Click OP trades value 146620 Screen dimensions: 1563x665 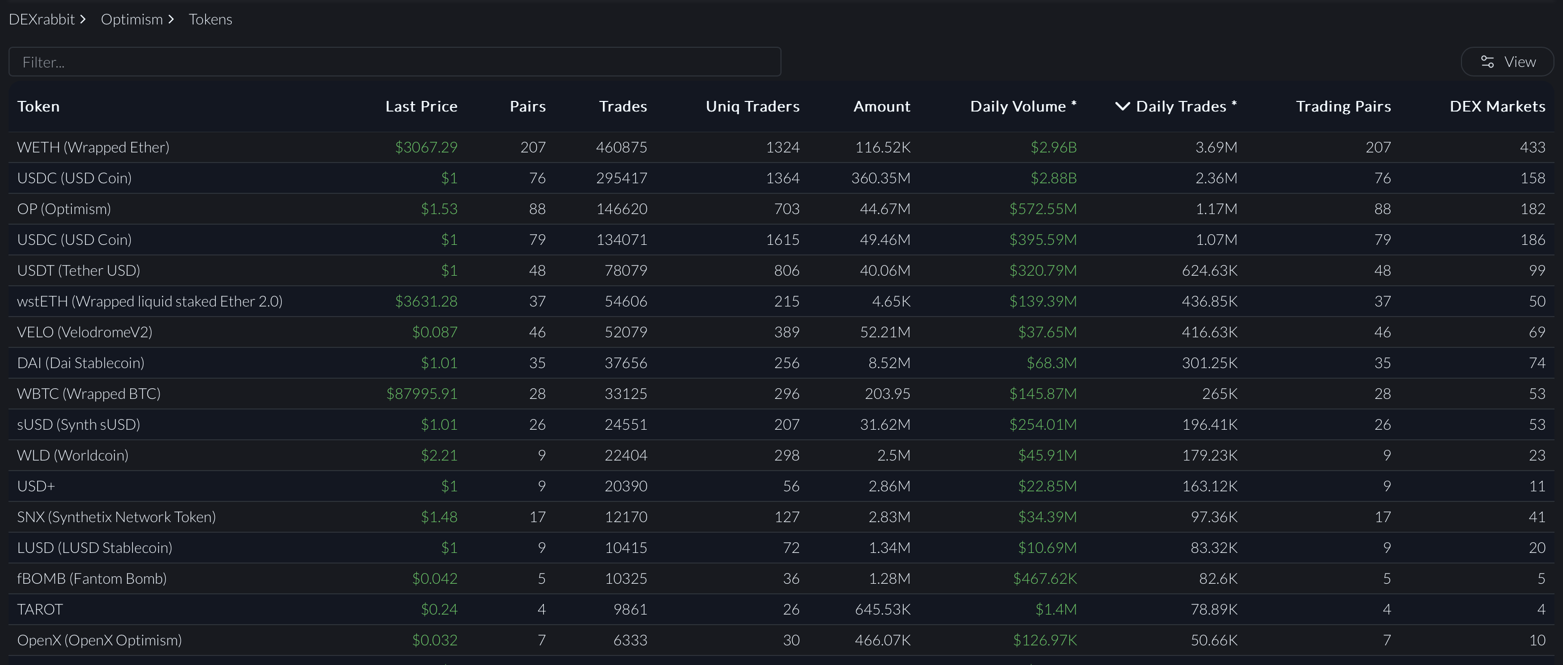(x=621, y=209)
